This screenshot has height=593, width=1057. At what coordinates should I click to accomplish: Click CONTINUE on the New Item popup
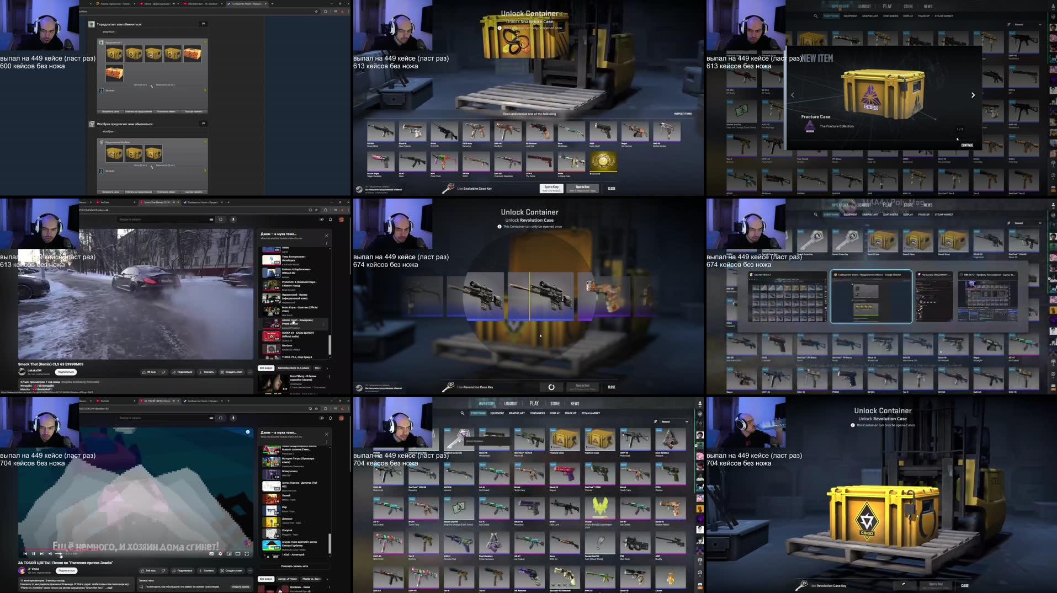pos(967,145)
